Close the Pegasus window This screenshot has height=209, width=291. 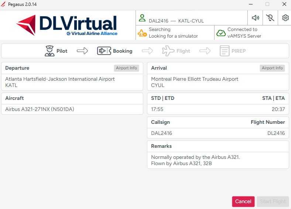click(x=284, y=4)
